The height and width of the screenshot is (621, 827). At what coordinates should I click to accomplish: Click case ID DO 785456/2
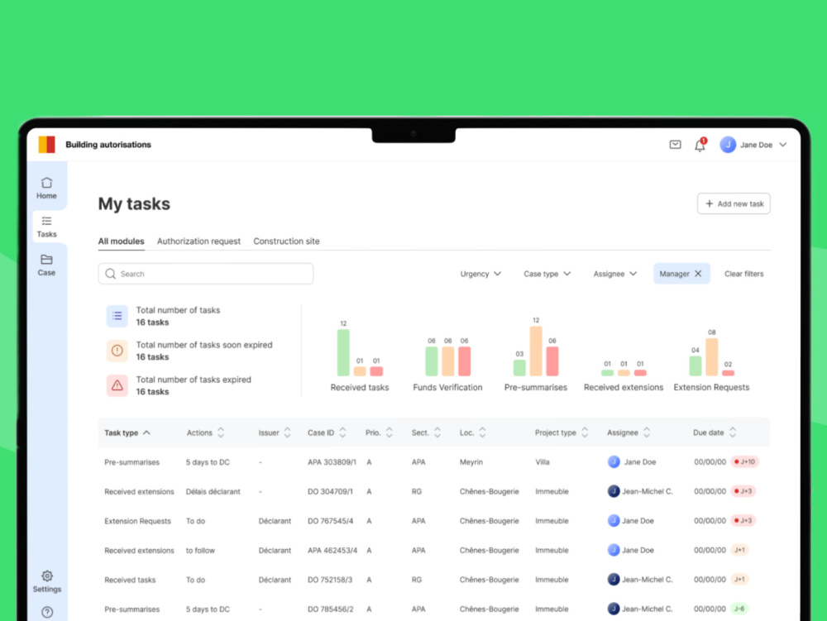pyautogui.click(x=330, y=609)
